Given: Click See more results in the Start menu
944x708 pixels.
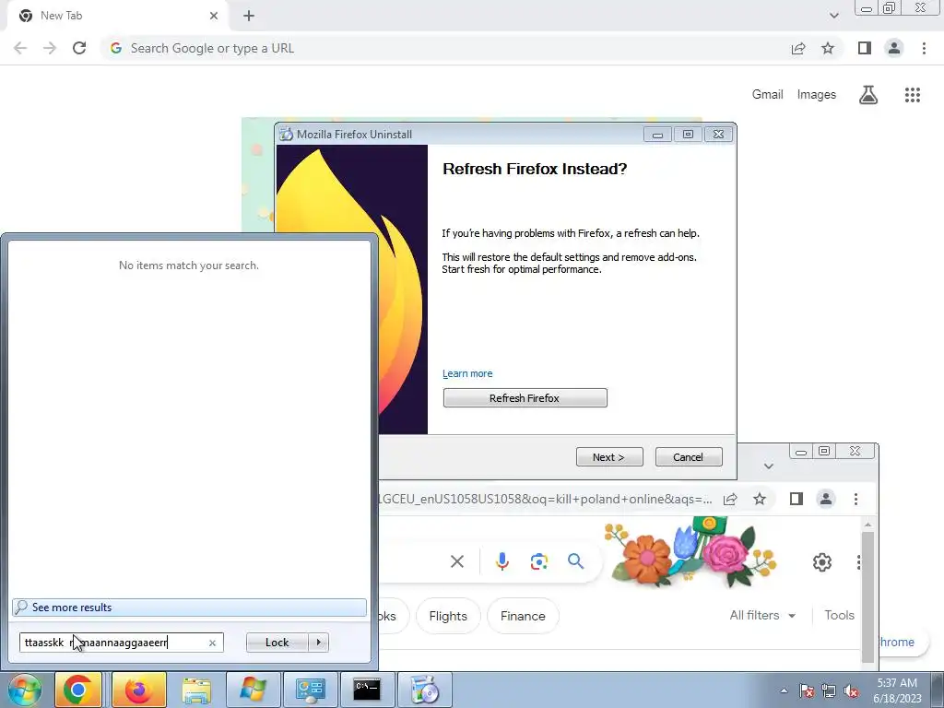Looking at the screenshot, I should click(x=189, y=608).
